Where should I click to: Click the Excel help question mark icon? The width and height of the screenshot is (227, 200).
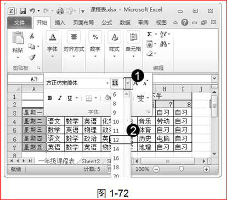tap(185, 23)
